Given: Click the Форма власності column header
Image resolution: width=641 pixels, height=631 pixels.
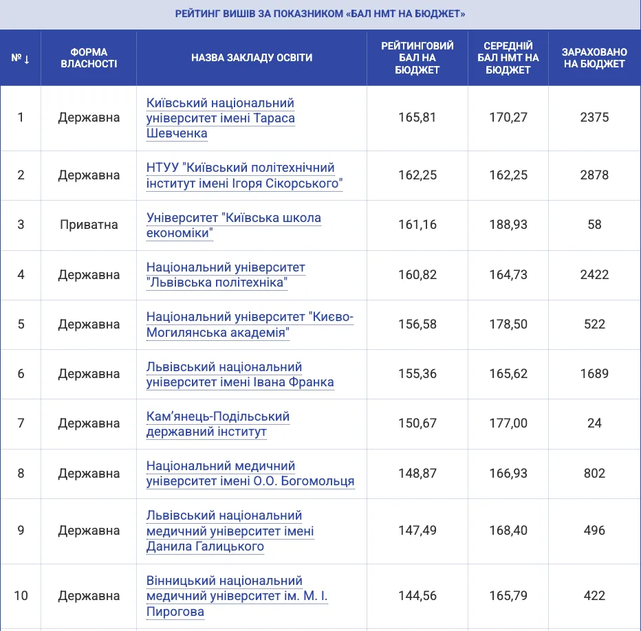Looking at the screenshot, I should 89,58.
